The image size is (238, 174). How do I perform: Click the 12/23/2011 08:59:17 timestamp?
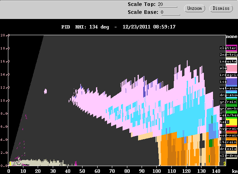149,27
